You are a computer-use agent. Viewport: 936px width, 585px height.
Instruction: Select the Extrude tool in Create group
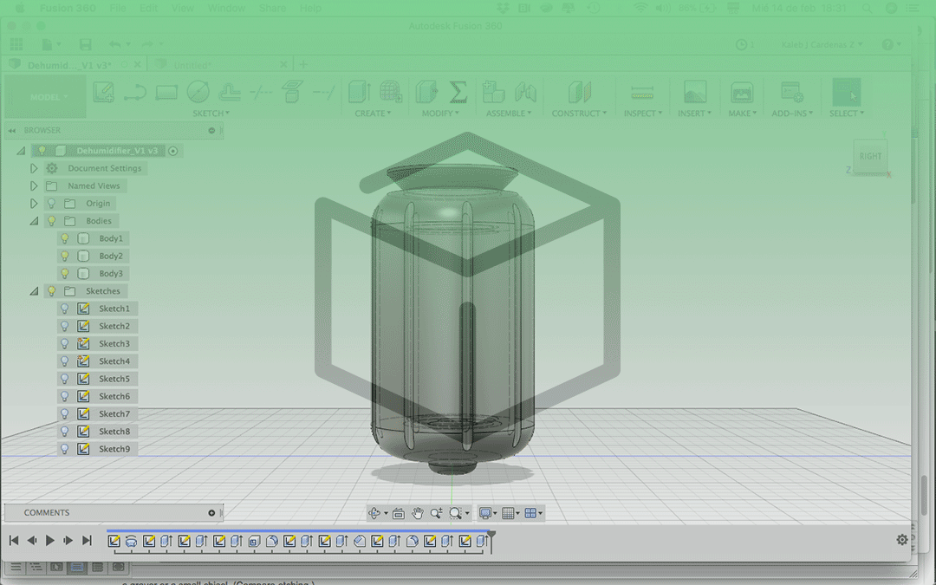[x=357, y=92]
